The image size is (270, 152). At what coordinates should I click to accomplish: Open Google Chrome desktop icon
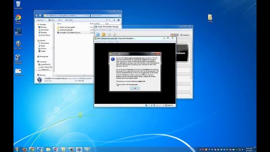18,19
